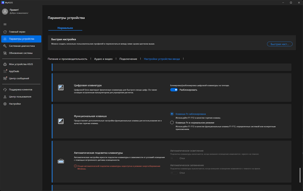The image size is (303, 191).
Task: Open Обновление системы in sidebar
Action: click(x=21, y=53)
